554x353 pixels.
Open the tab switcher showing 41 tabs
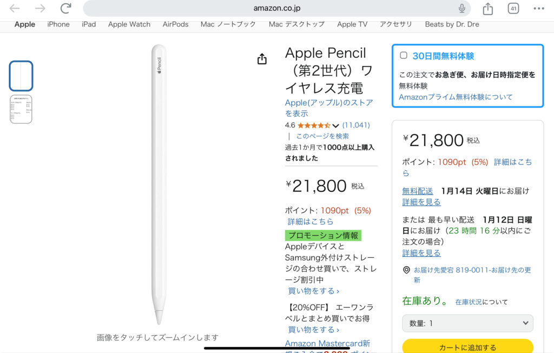pos(513,9)
